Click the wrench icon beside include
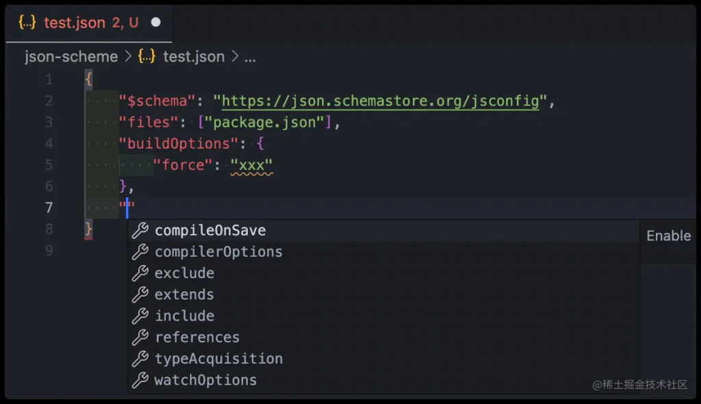The image size is (701, 404). [x=141, y=316]
